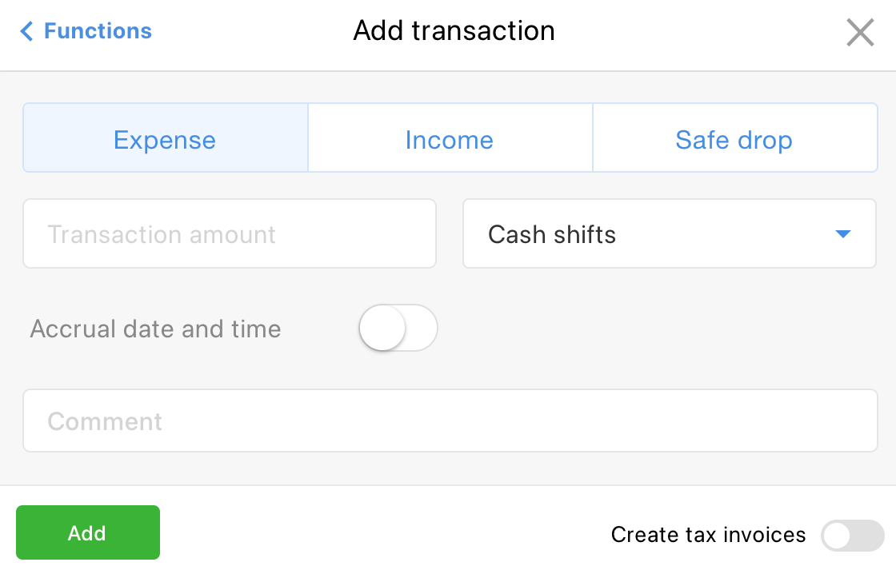The image size is (896, 574).
Task: Click the blue arrow in Cash shifts box
Action: point(842,234)
